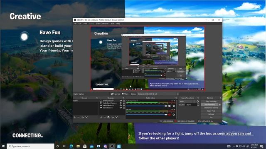
Task: Open Audio Input Capture mixer settings gear
Action: (x=174, y=106)
